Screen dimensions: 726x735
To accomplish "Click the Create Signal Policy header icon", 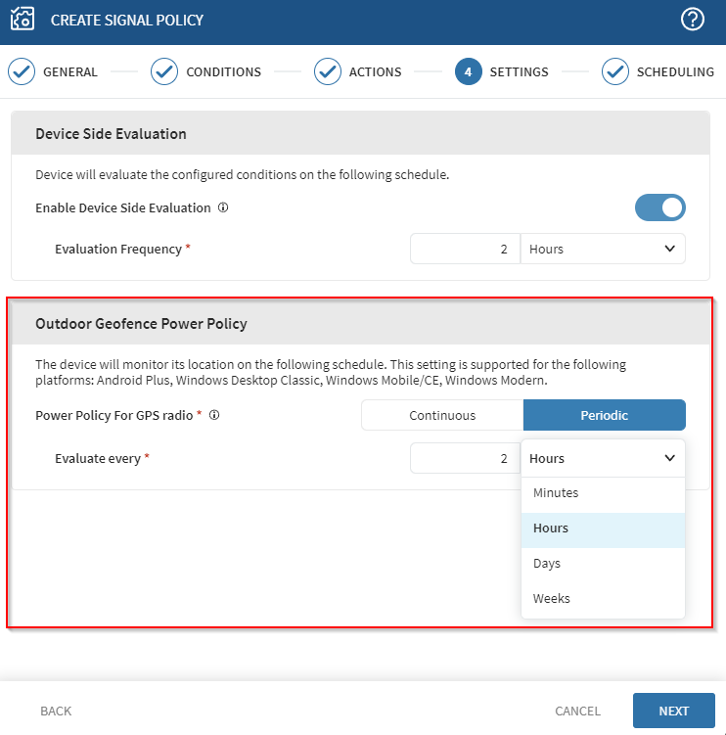I will 22,20.
